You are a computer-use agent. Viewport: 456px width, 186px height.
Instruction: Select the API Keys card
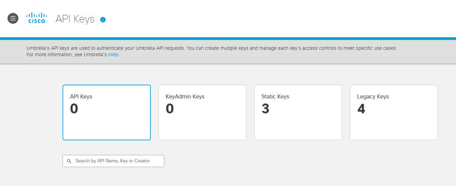pos(107,112)
